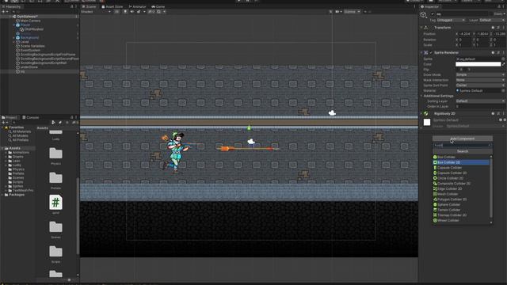Screen dimensions: 507x285
Task: Select Box Collider 2D in component list
Action: tap(461, 162)
